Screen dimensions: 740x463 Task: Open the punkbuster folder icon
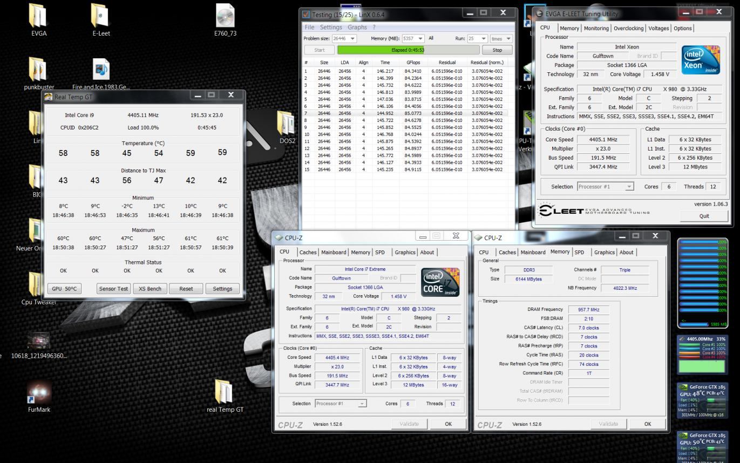[x=39, y=70]
